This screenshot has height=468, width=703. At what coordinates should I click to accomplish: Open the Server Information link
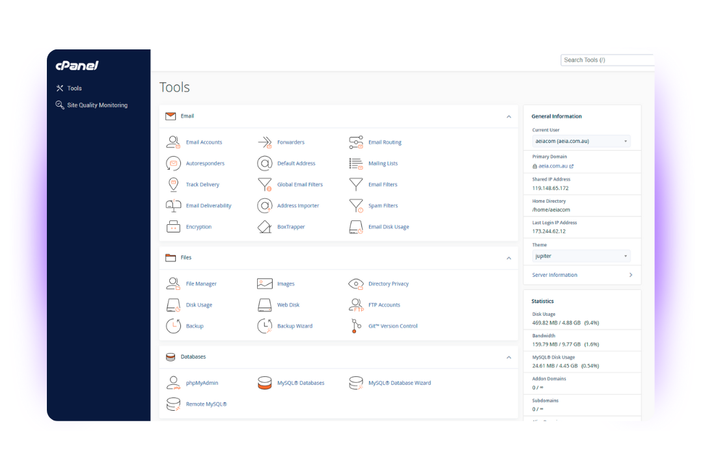[x=555, y=275]
